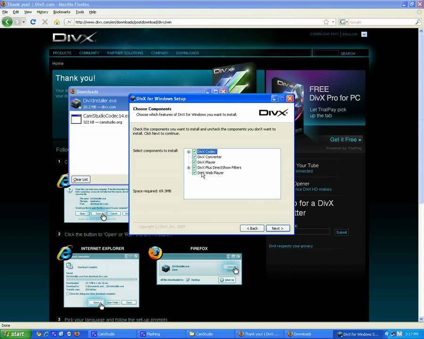This screenshot has width=424, height=339.
Task: Uncheck the DivX Converter component
Action: point(194,157)
